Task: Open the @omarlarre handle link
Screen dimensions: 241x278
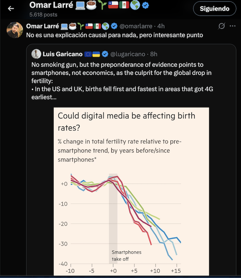Action: (x=136, y=26)
